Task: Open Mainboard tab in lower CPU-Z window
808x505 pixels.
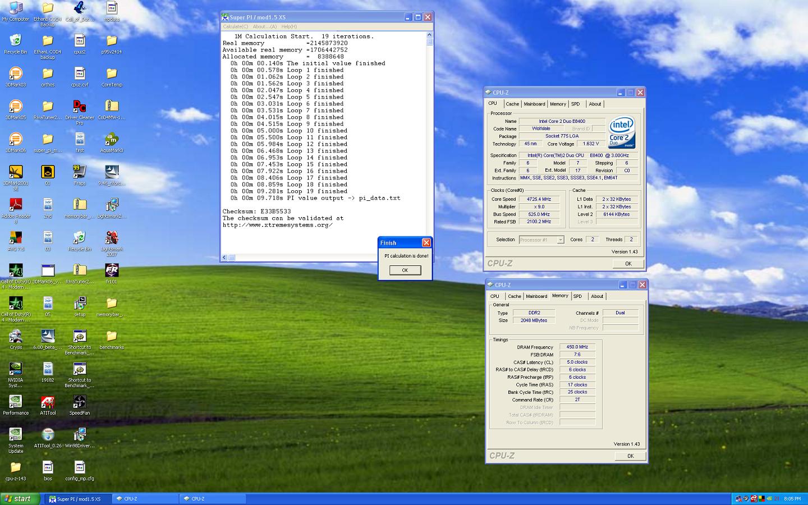Action: (x=536, y=296)
